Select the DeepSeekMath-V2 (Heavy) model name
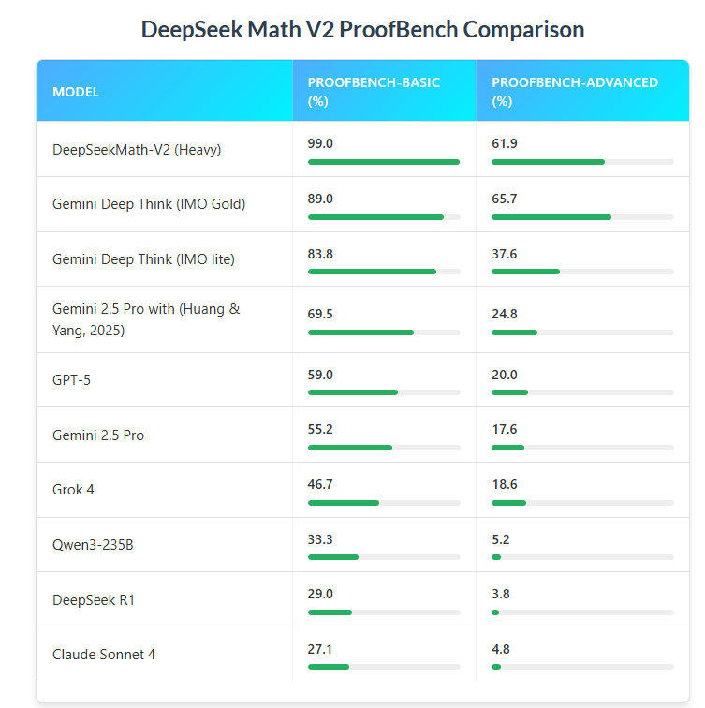This screenshot has height=708, width=705. tap(137, 149)
